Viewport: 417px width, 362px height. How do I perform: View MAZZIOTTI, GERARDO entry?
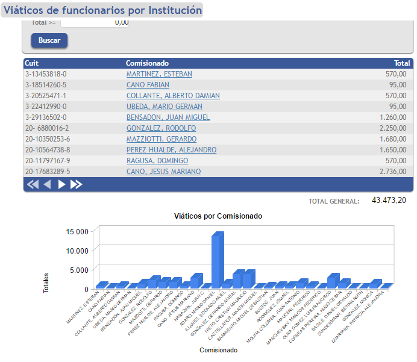161,139
